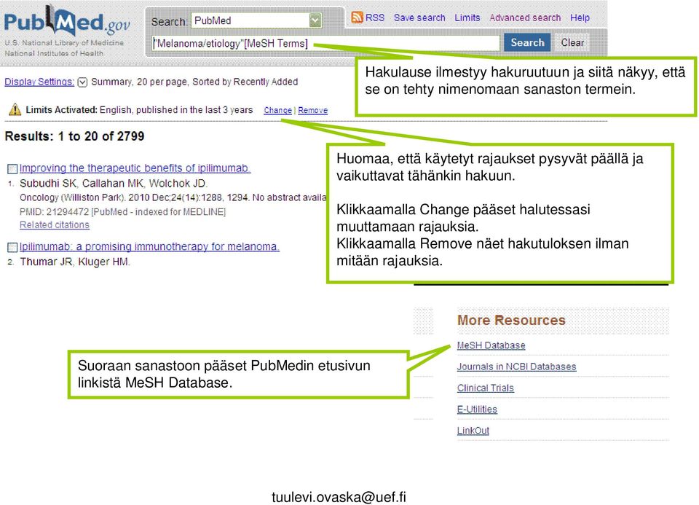The image size is (699, 505).
Task: Tick the checkbox for Ipilimumab promising immunotherapy article
Action: [12, 247]
